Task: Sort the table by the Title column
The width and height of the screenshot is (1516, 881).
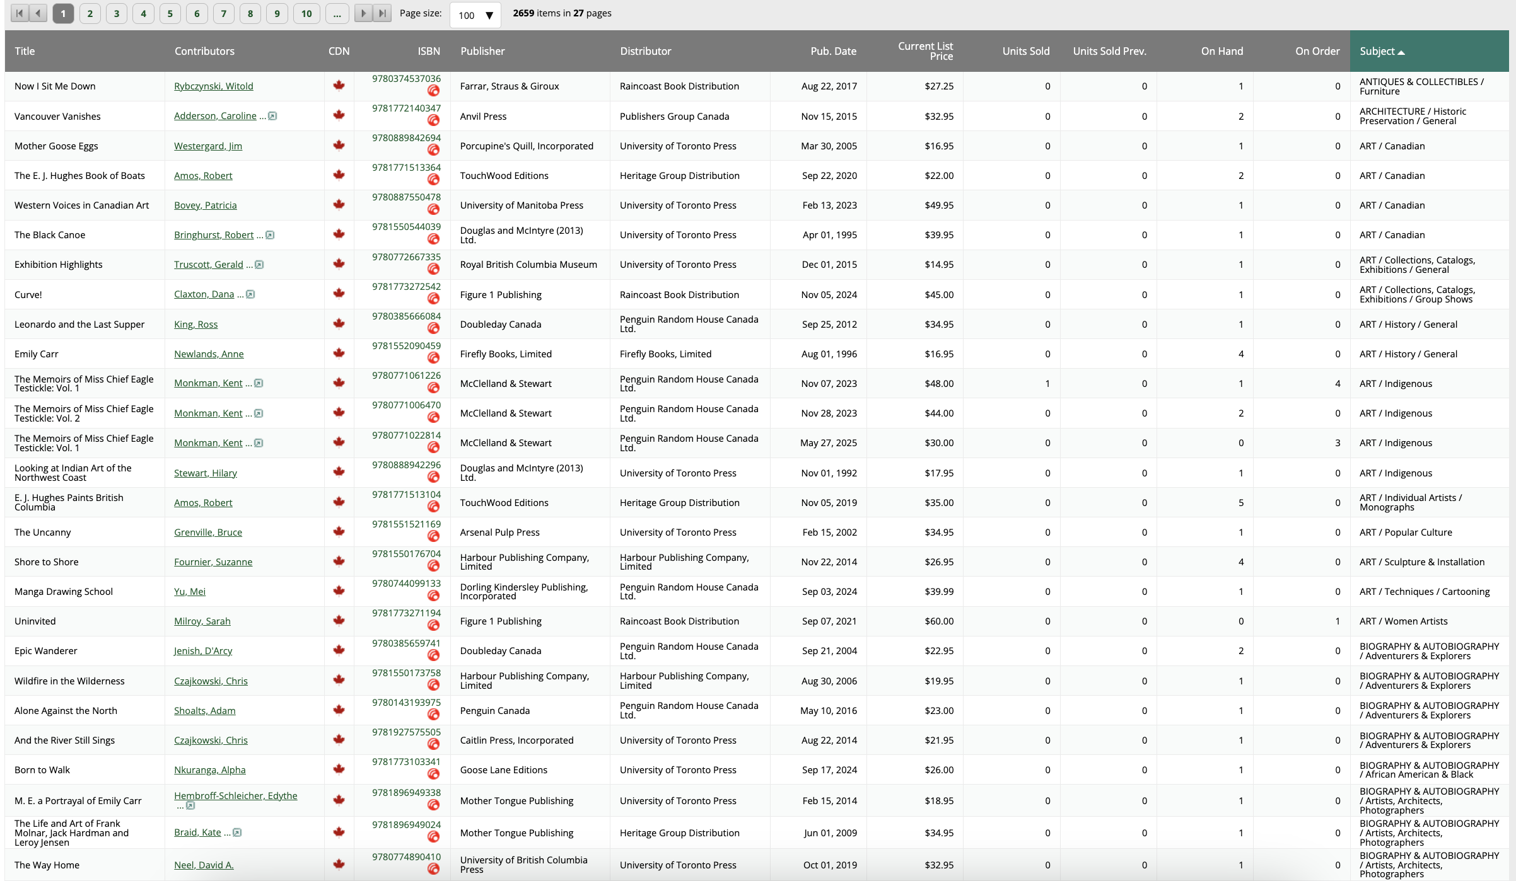Action: tap(25, 51)
